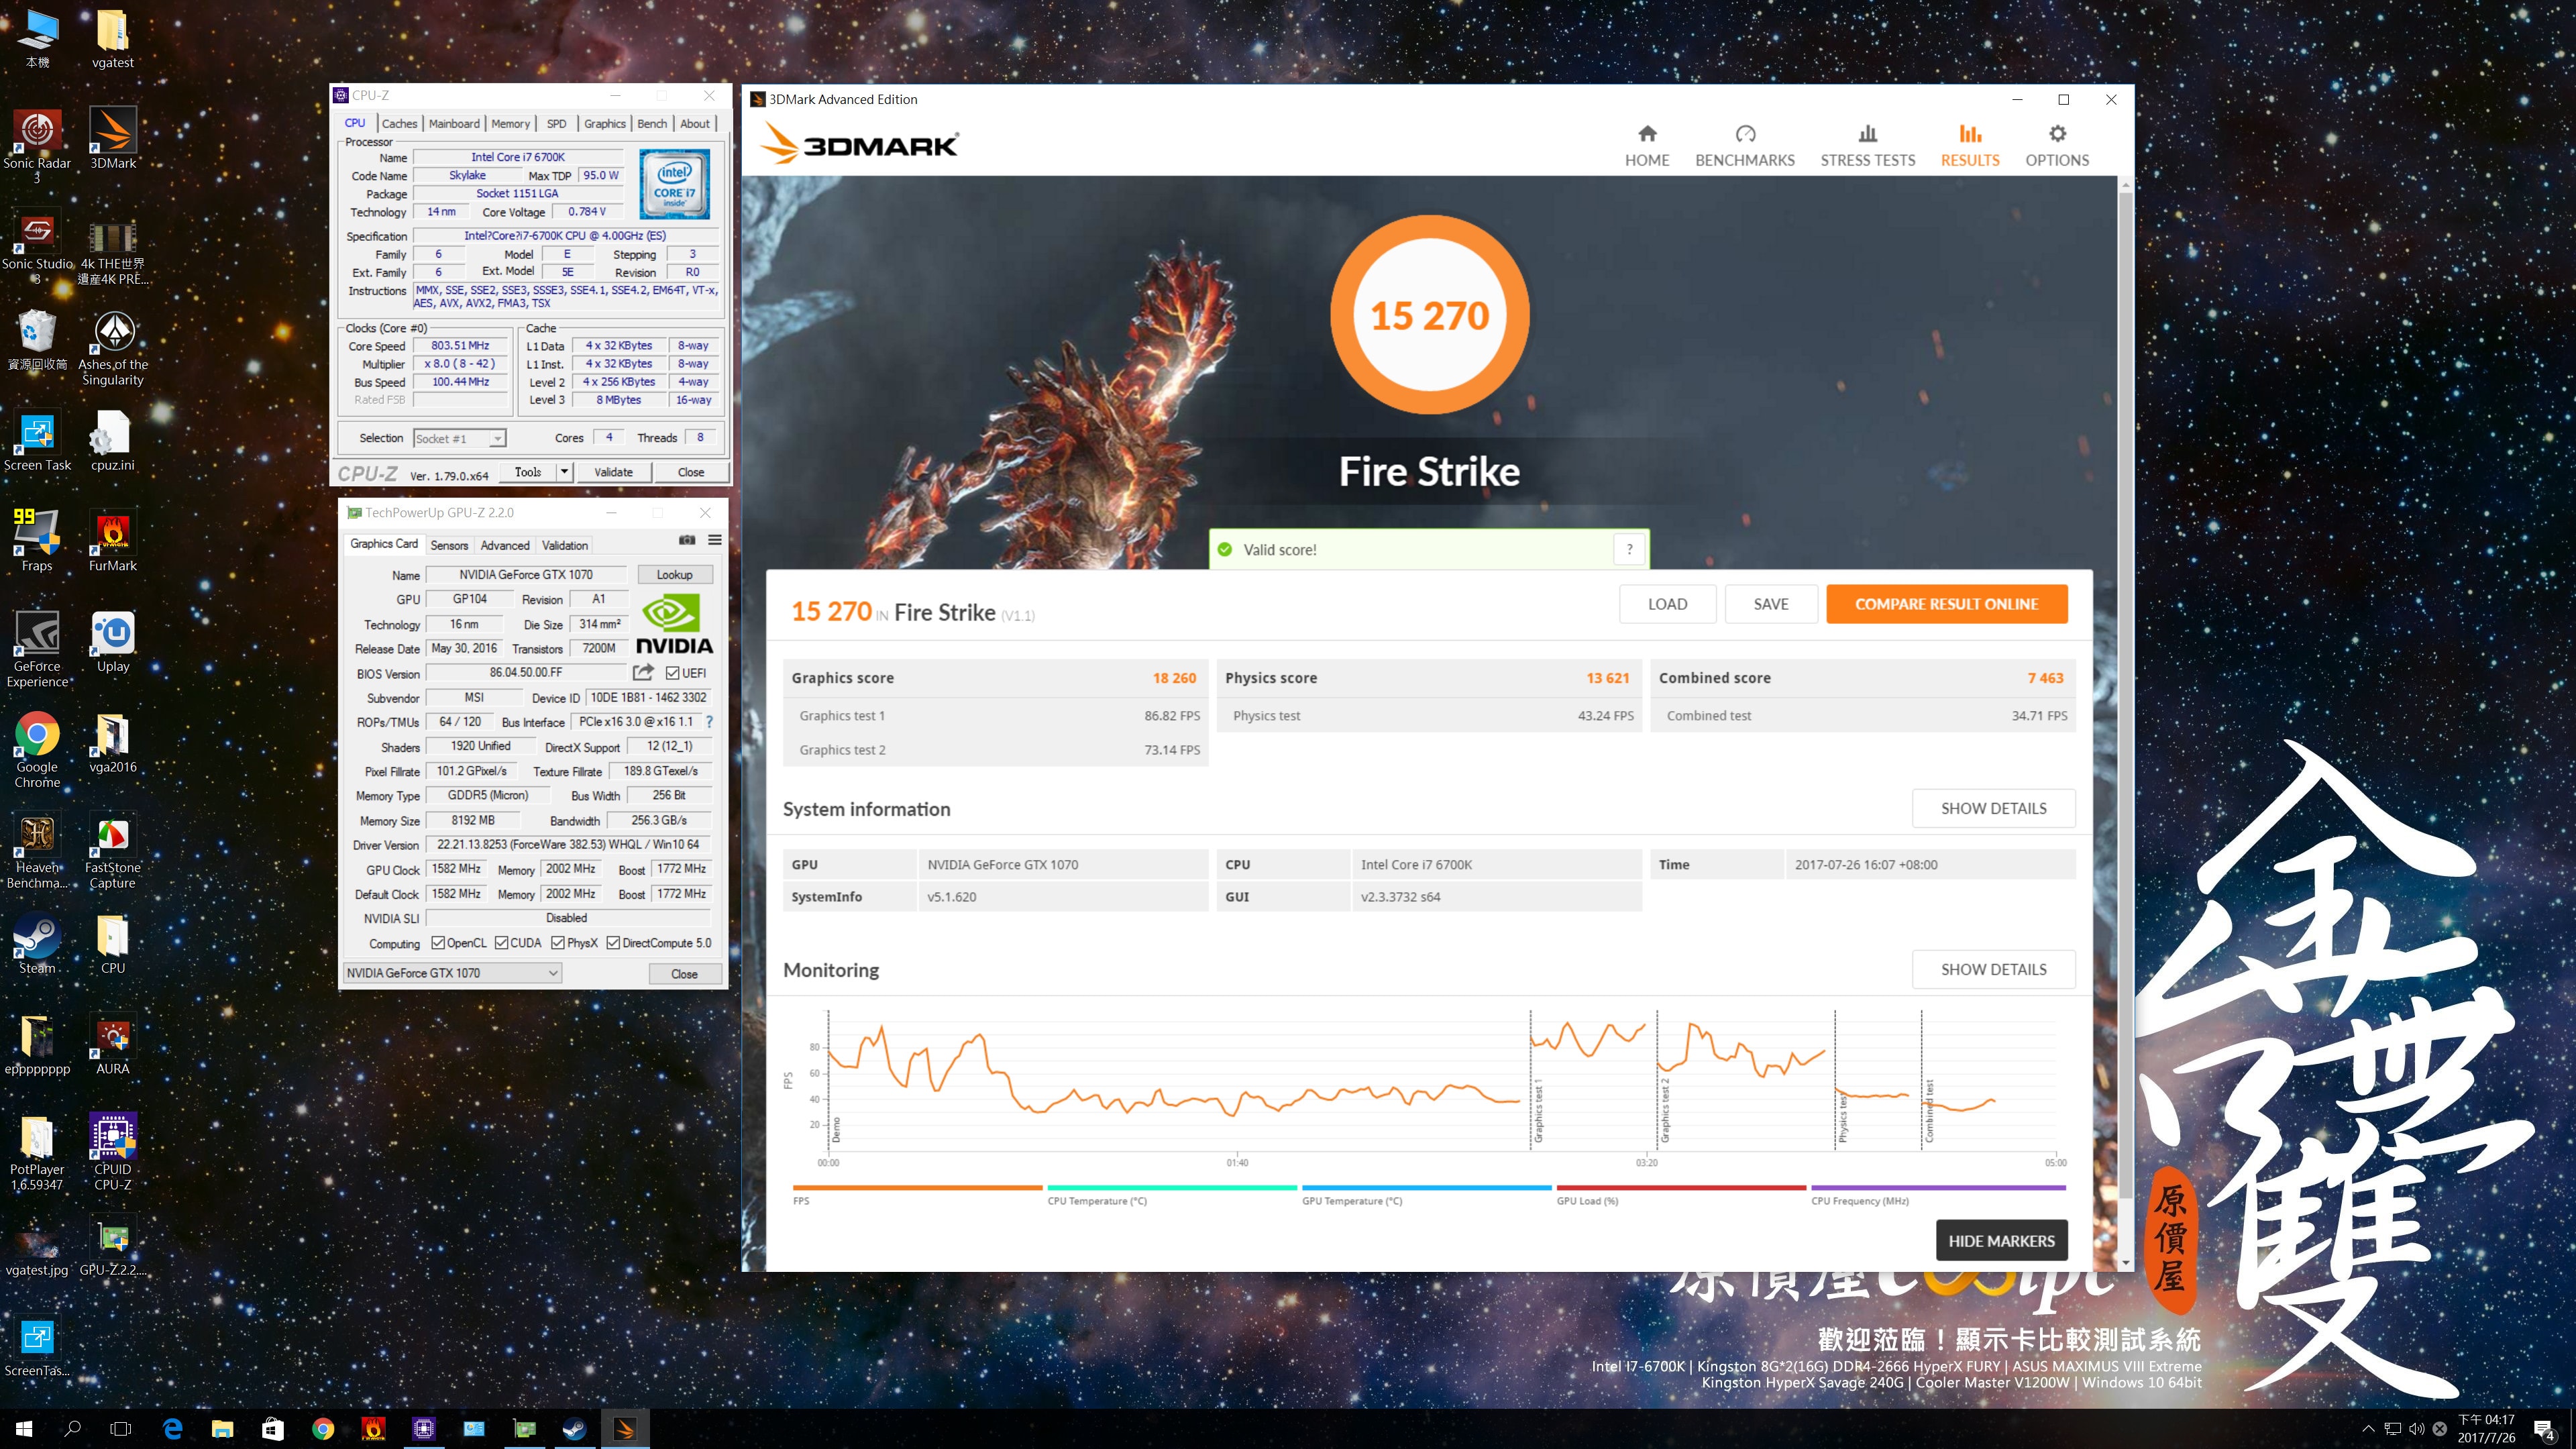Switch to Caches tab in CPU-Z
The width and height of the screenshot is (2576, 1449).
[x=399, y=124]
